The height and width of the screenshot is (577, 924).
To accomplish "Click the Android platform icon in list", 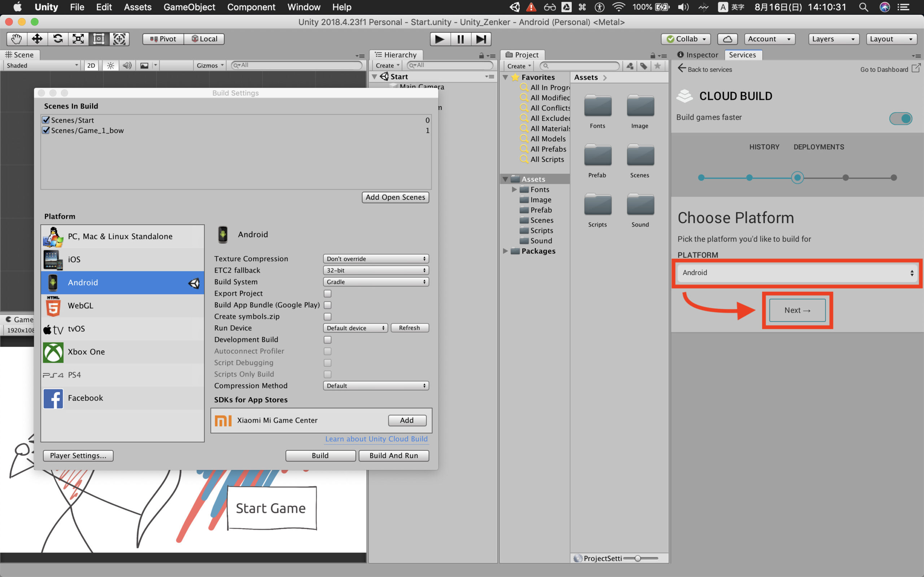I will coord(53,282).
